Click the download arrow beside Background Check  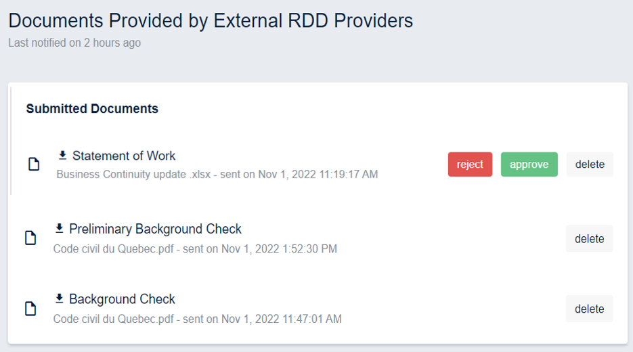pyautogui.click(x=59, y=299)
